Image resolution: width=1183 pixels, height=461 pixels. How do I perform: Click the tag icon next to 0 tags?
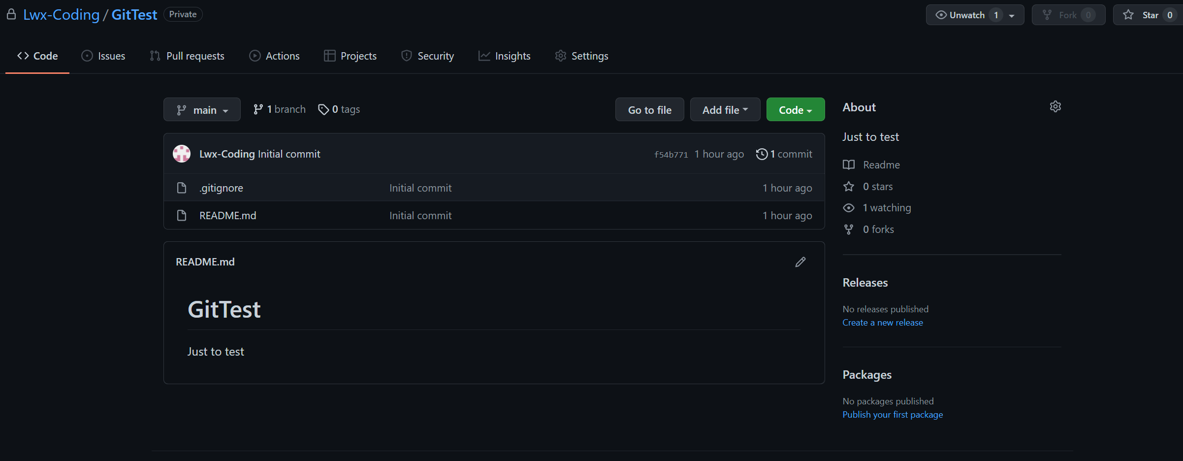pyautogui.click(x=323, y=109)
